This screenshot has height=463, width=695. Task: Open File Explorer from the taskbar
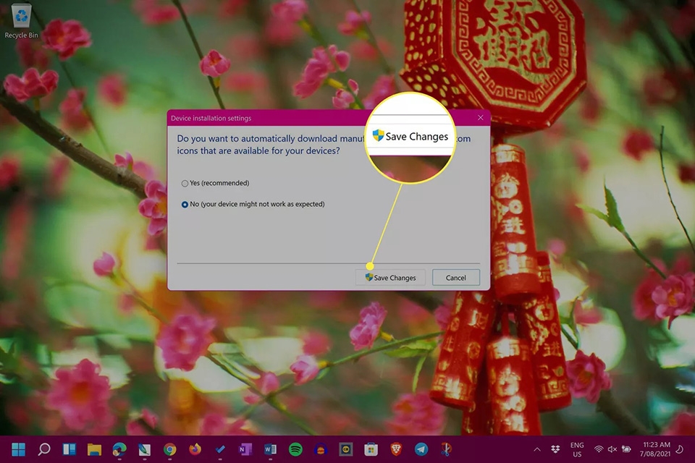(94, 449)
